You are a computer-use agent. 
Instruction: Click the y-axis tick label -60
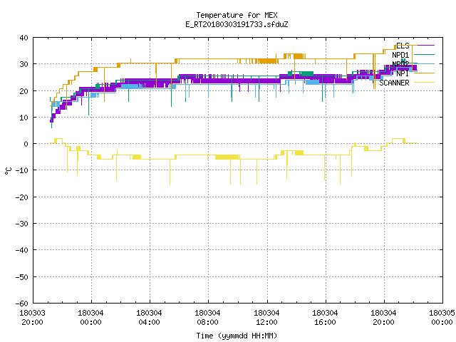22,304
